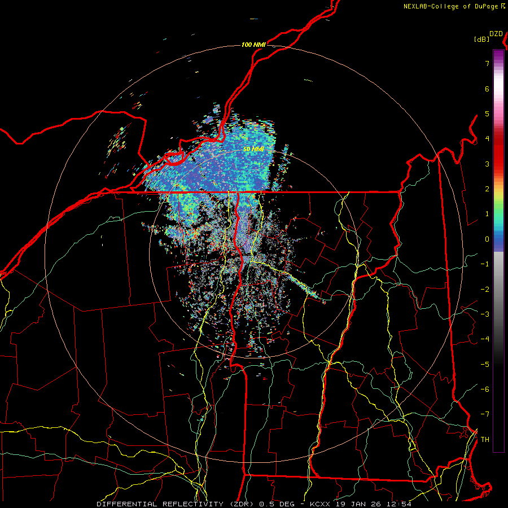Select the 1 value on the scale
This screenshot has width=508, height=508.
487,214
